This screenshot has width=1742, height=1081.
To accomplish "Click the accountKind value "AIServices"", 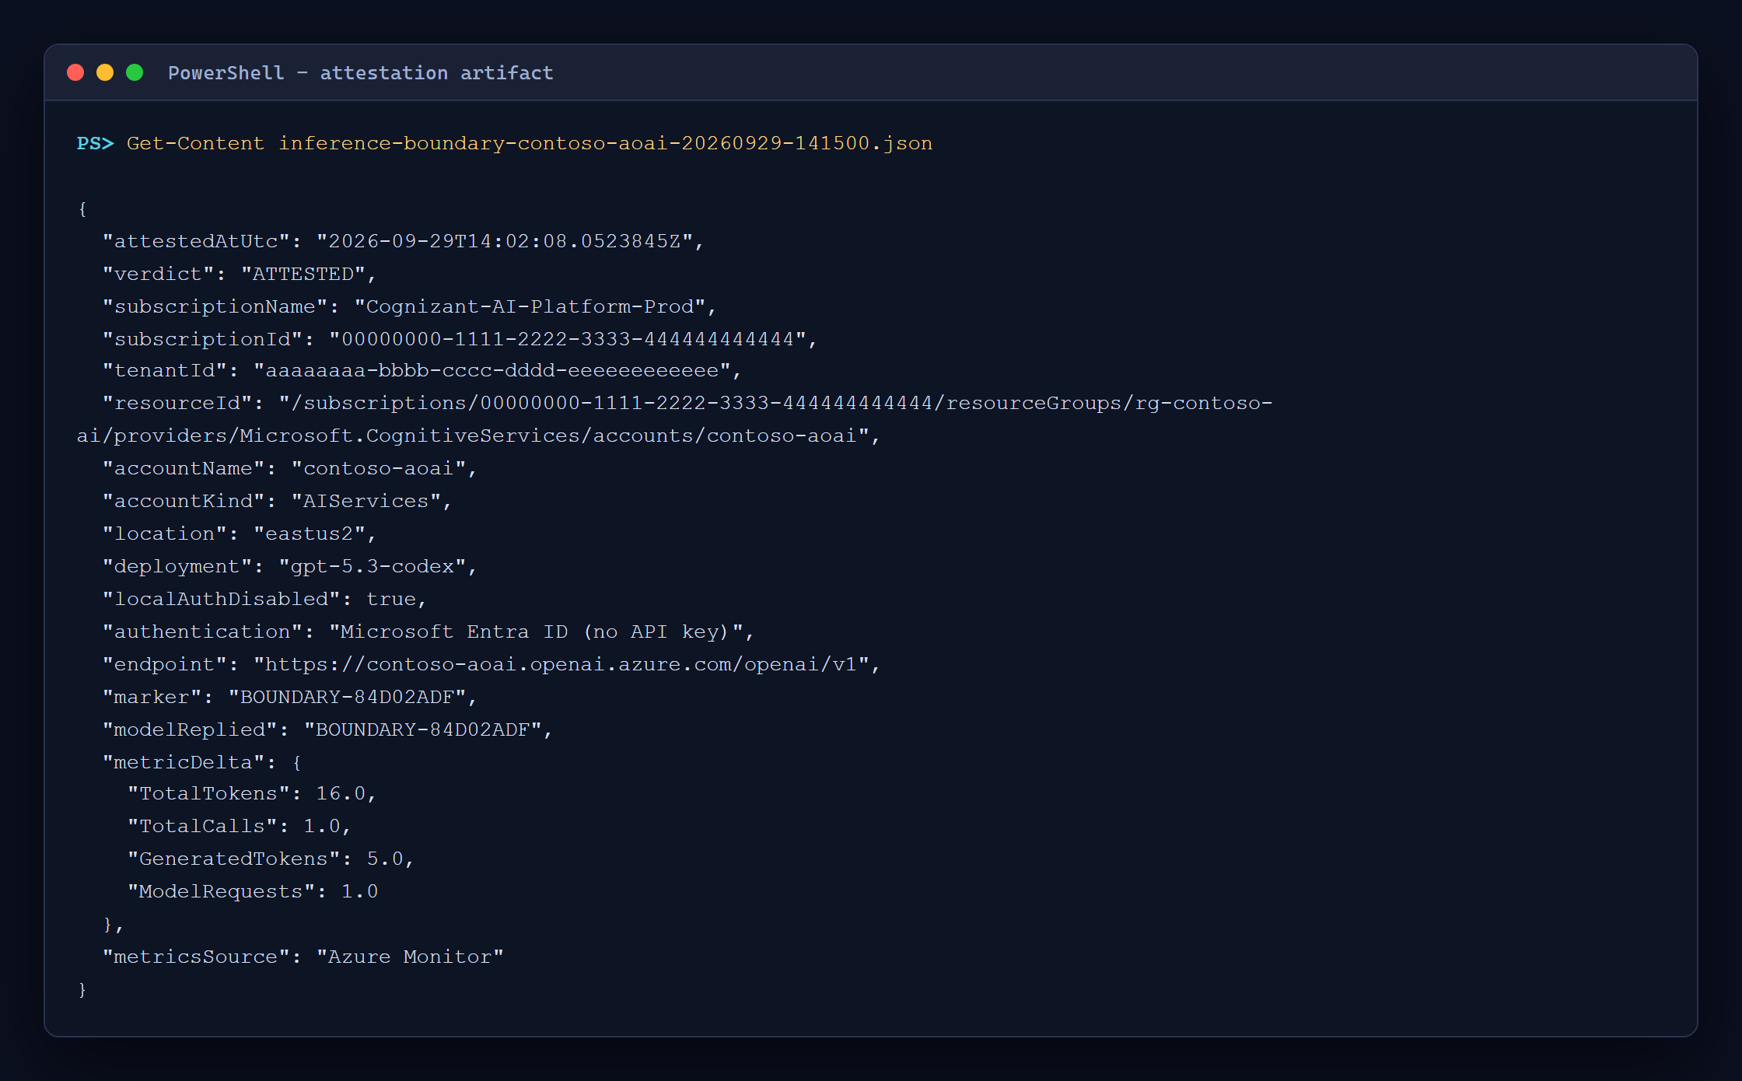I will [366, 501].
